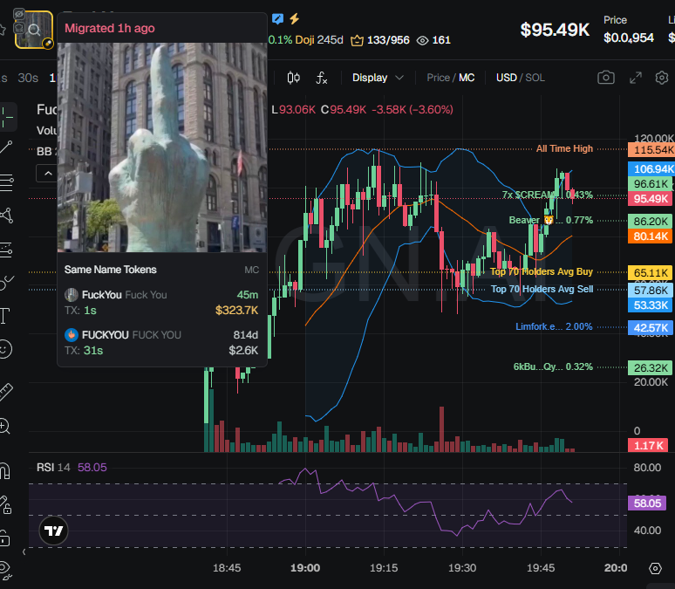
Task: Click the token thumbnail magnifier image
Action: 34,30
